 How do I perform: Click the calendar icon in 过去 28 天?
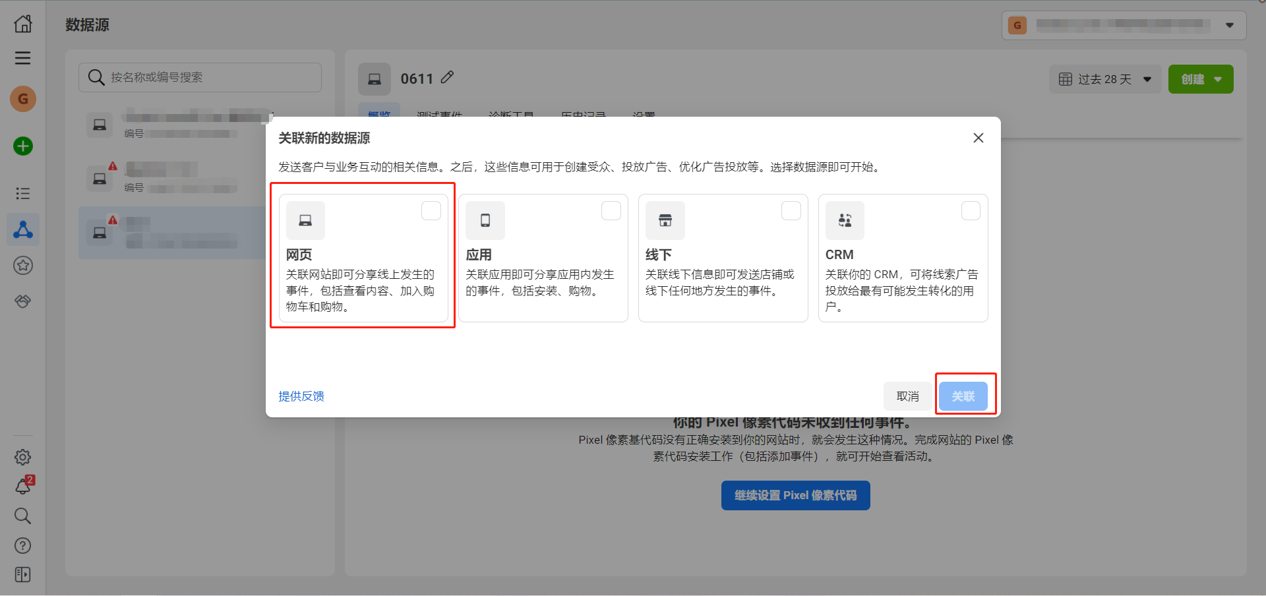point(1066,79)
